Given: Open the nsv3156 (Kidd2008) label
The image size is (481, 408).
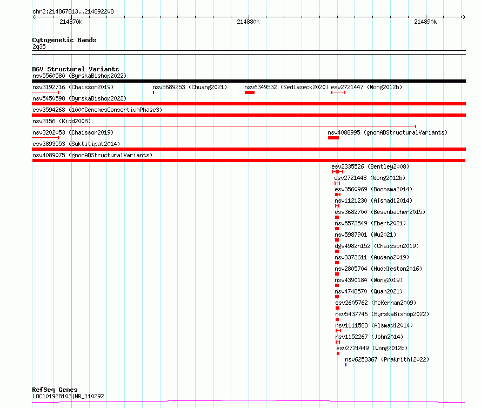Looking at the screenshot, I should 62,121.
